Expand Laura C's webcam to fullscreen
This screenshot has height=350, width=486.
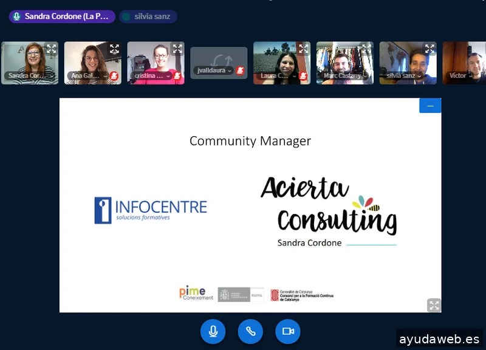303,49
